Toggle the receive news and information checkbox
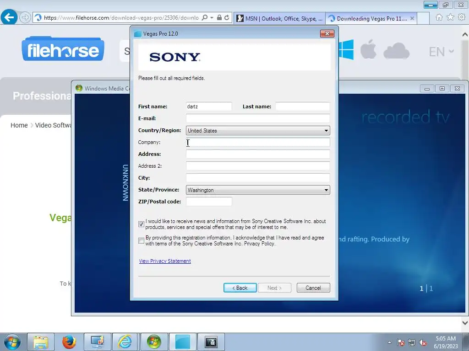Image resolution: width=469 pixels, height=351 pixels. (x=141, y=224)
